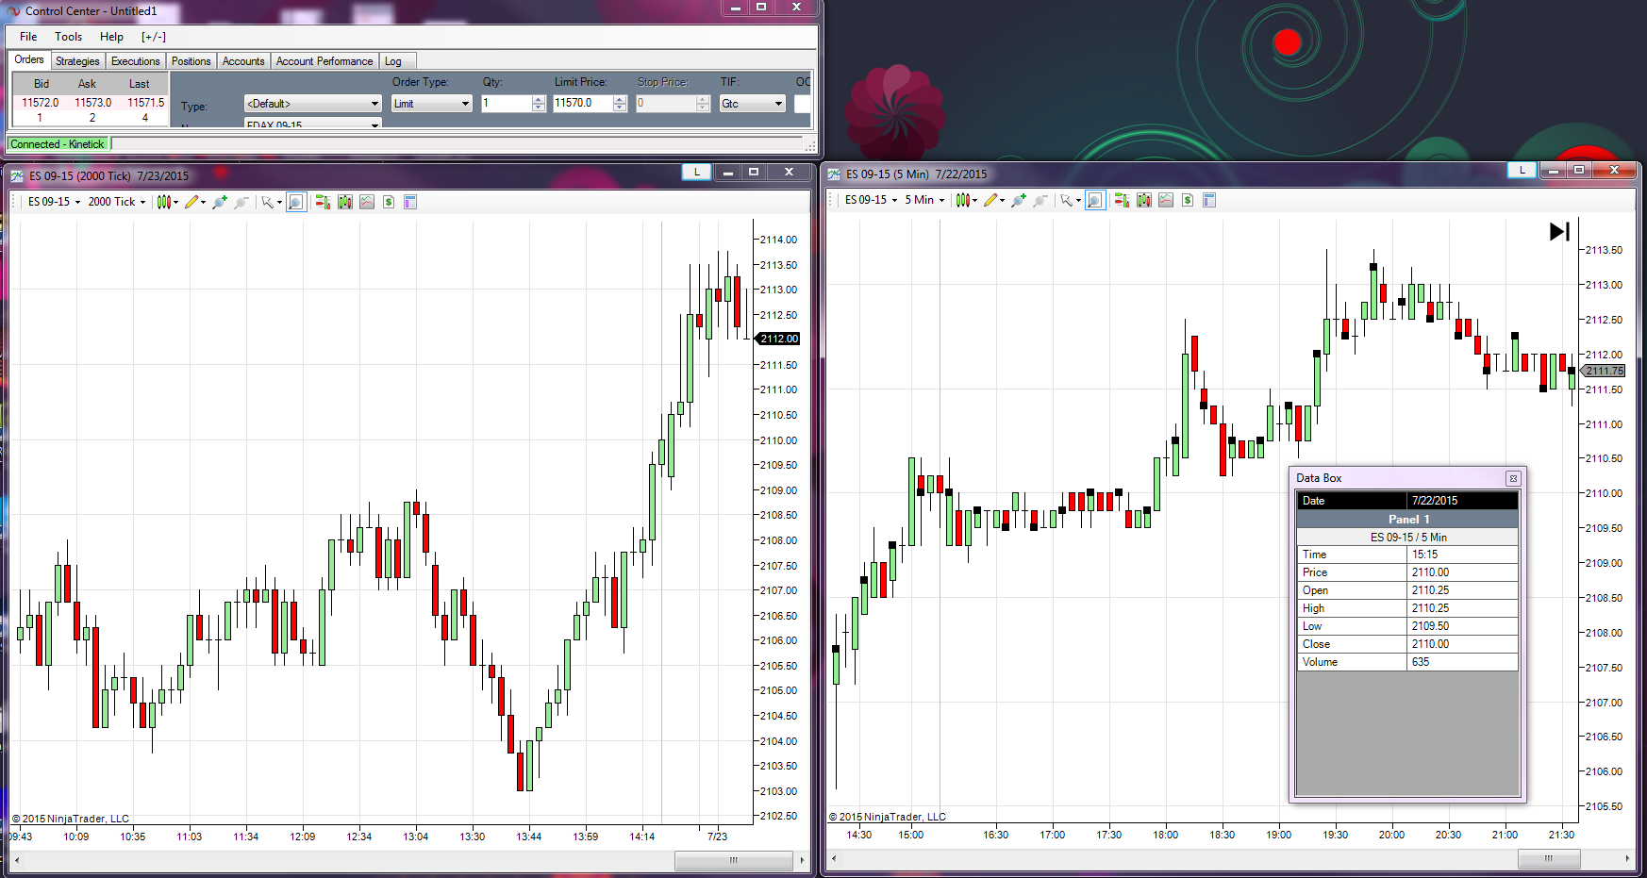Click the Qty input field

507,104
